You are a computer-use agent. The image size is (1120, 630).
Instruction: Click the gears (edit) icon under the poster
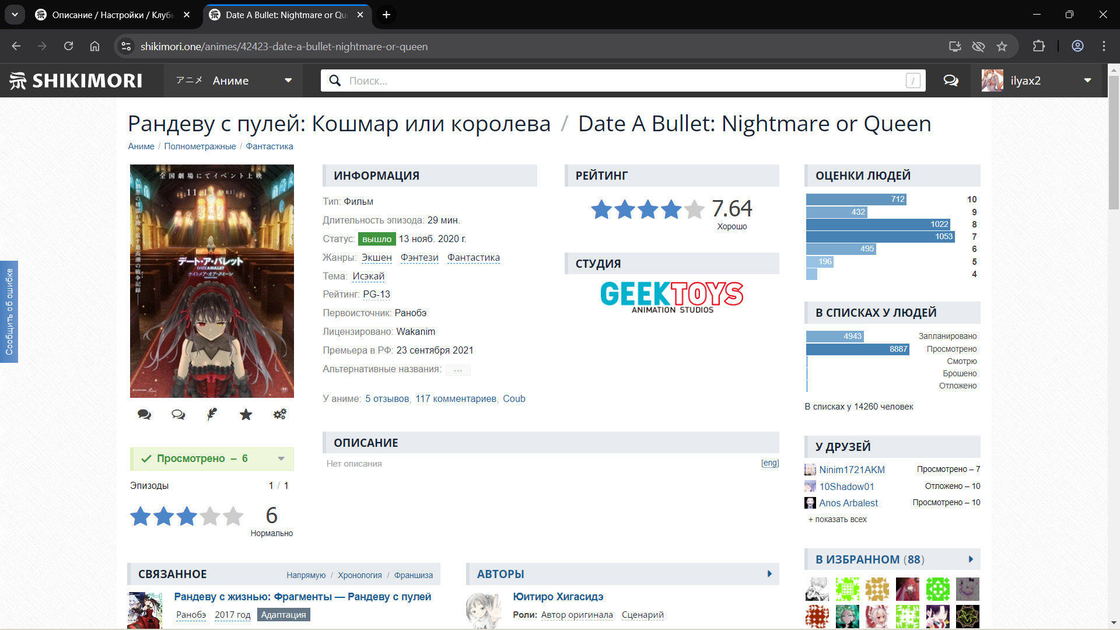(x=279, y=415)
